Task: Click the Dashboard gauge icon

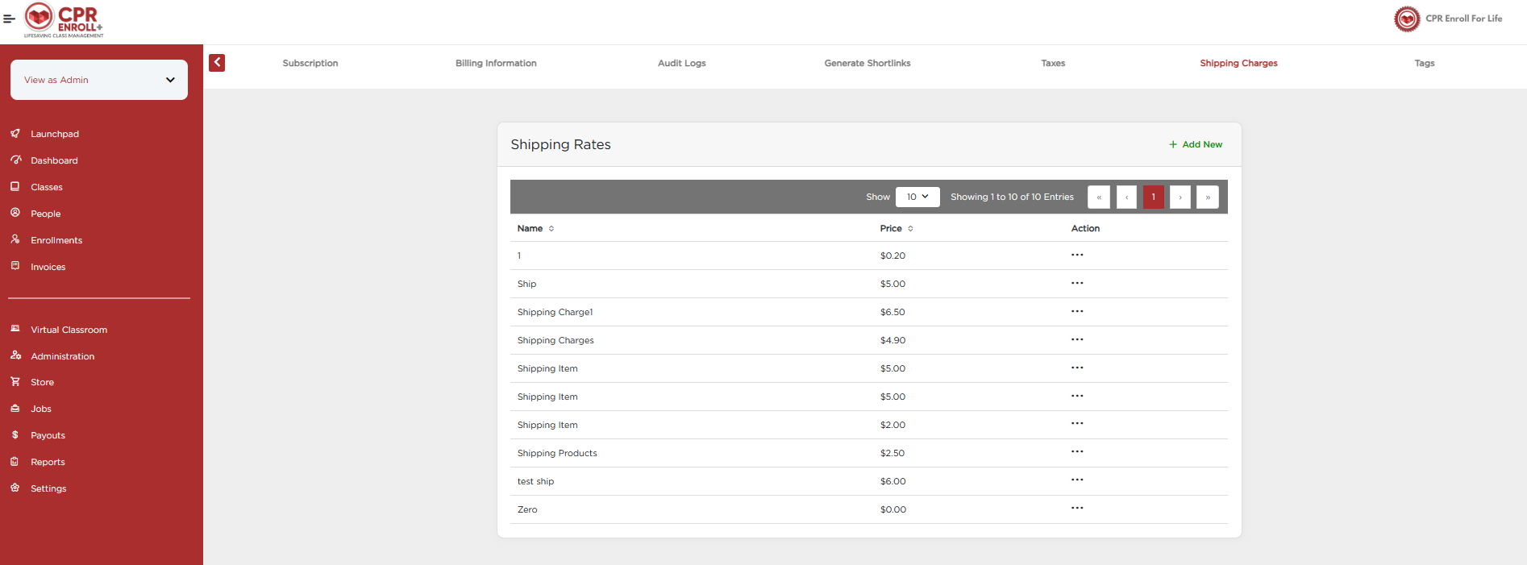Action: pos(15,160)
